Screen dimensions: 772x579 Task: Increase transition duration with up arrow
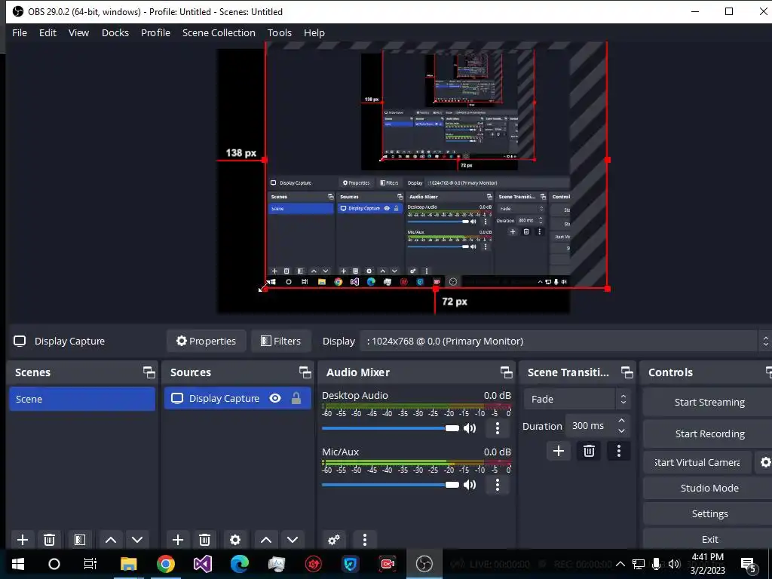click(x=621, y=421)
